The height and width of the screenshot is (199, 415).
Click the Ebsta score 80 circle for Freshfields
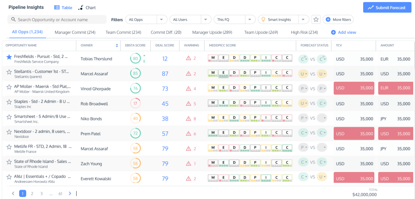pyautogui.click(x=135, y=59)
